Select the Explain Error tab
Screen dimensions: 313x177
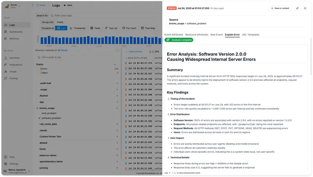tap(232, 35)
